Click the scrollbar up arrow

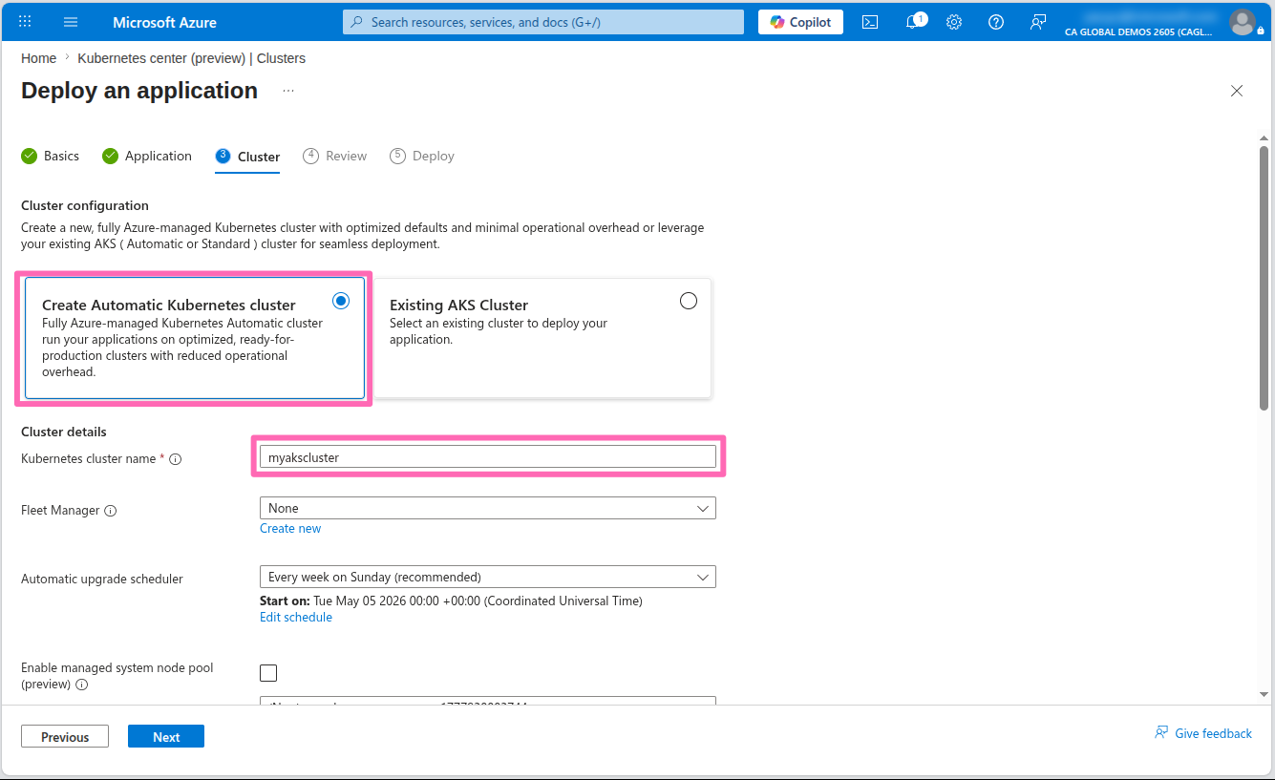pos(1264,138)
